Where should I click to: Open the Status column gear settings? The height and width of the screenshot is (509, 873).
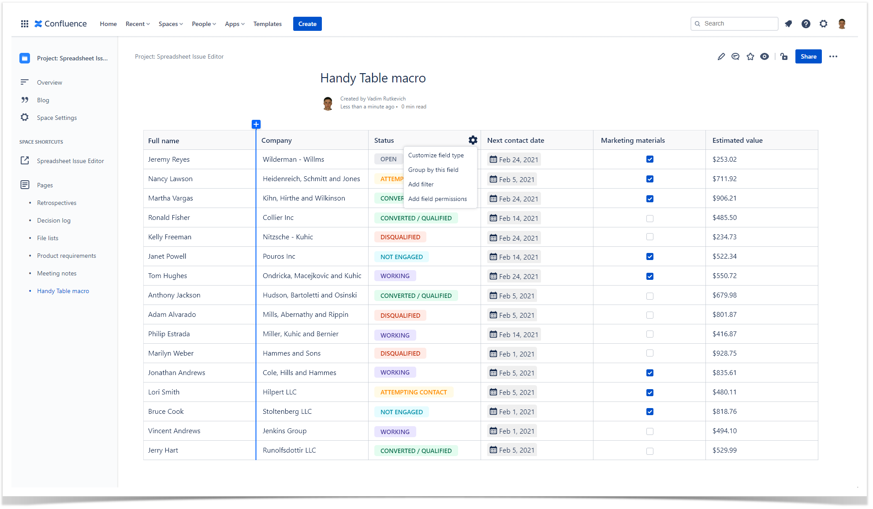[x=473, y=140]
